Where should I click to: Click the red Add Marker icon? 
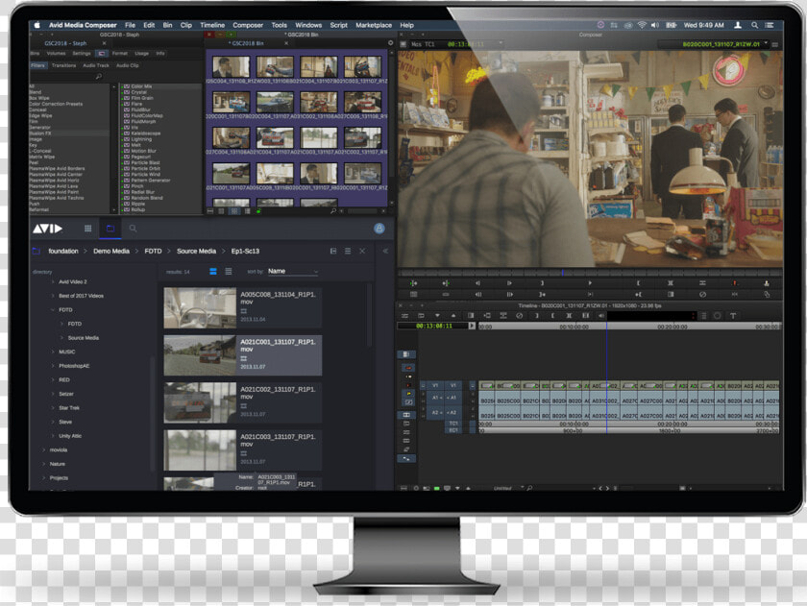(x=734, y=283)
